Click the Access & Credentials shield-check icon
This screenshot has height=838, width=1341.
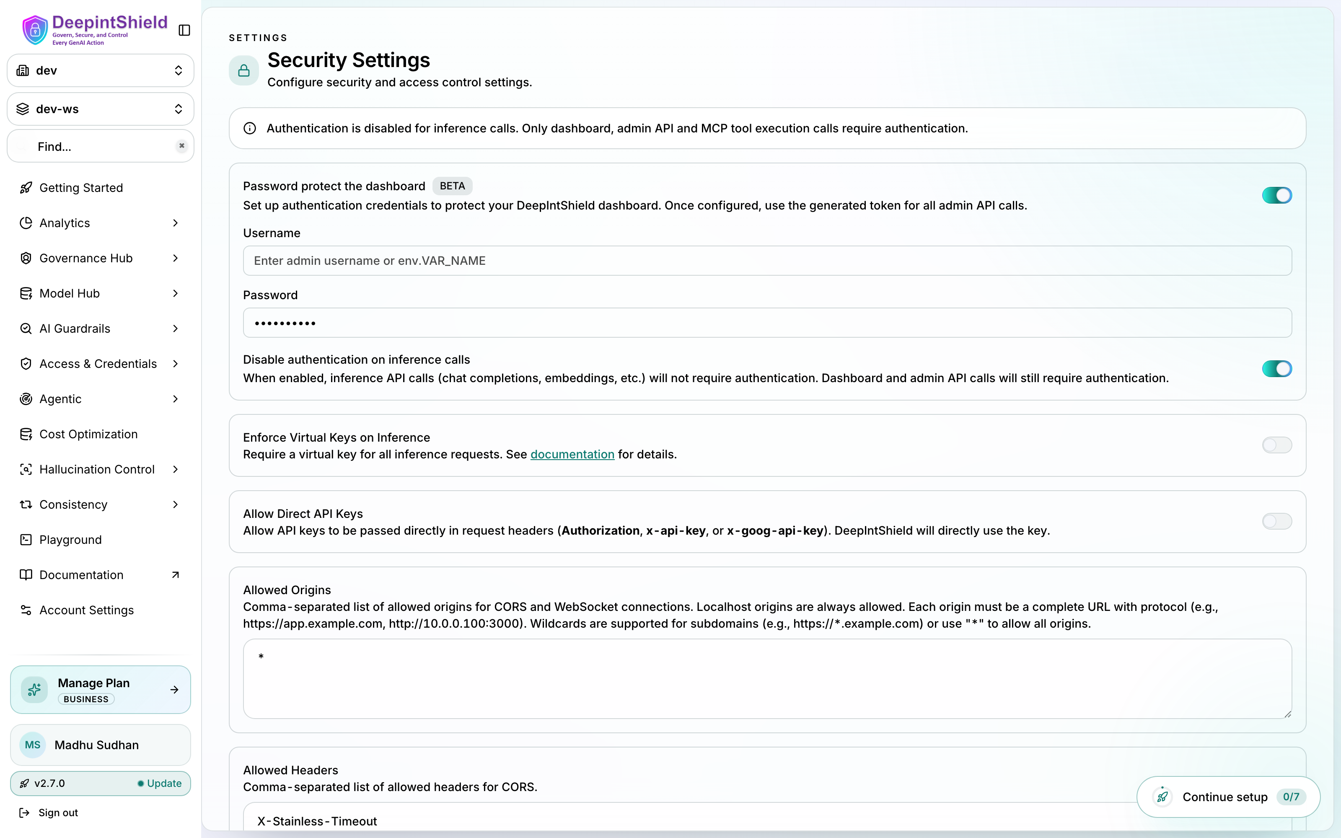[x=26, y=364]
